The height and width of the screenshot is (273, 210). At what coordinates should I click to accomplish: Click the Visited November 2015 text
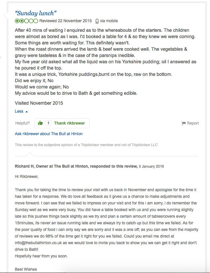pos(39,103)
